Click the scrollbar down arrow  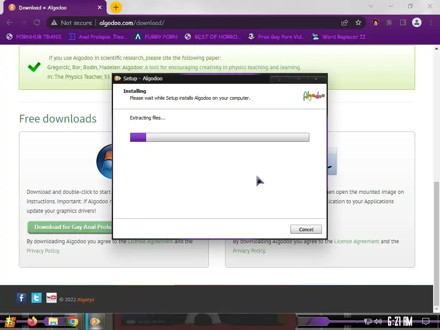[x=437, y=309]
